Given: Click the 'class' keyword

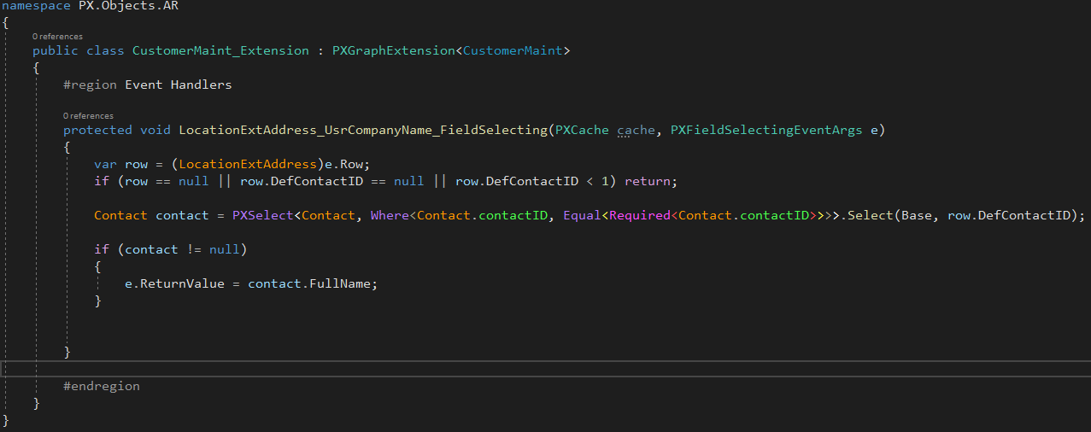Looking at the screenshot, I should tap(105, 50).
